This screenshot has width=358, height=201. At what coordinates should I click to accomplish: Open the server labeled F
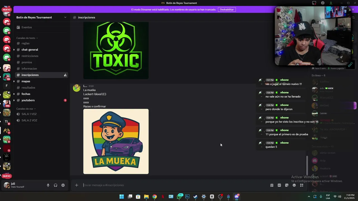tap(7, 86)
